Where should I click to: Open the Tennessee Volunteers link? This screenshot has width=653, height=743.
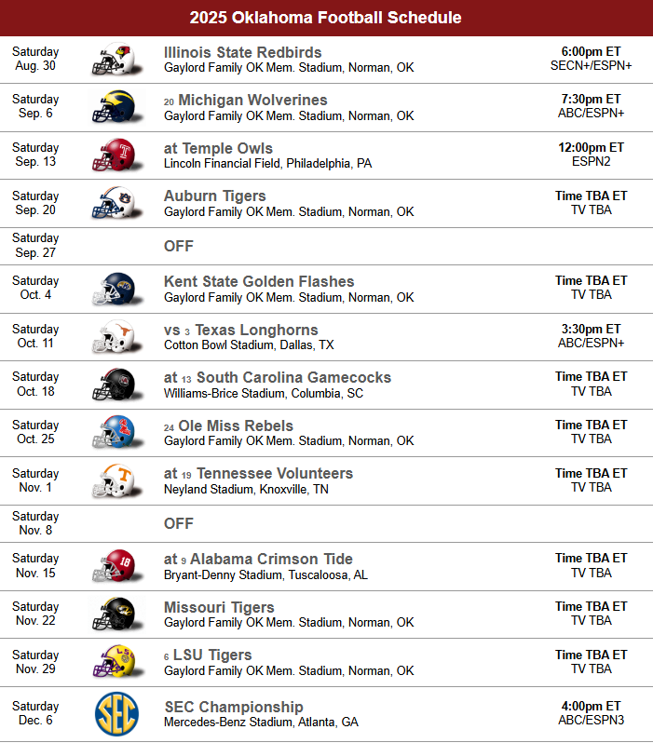pos(275,473)
